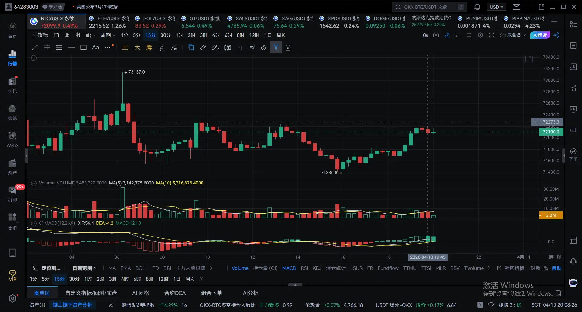This screenshot has width=582, height=312.
Task: Collapse the MACD indicator panel
Action: coord(34,223)
